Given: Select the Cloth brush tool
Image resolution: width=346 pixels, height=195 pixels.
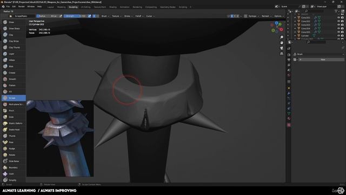Looking at the screenshot, I should coord(14,174).
